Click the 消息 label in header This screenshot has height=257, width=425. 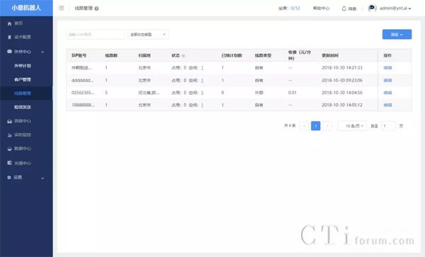coord(352,8)
